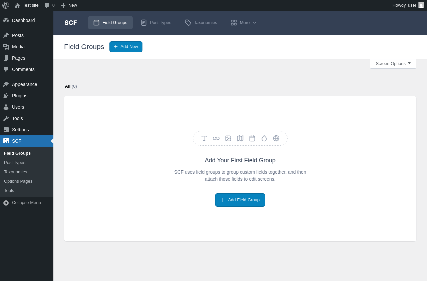Open Test site home link

click(27, 5)
